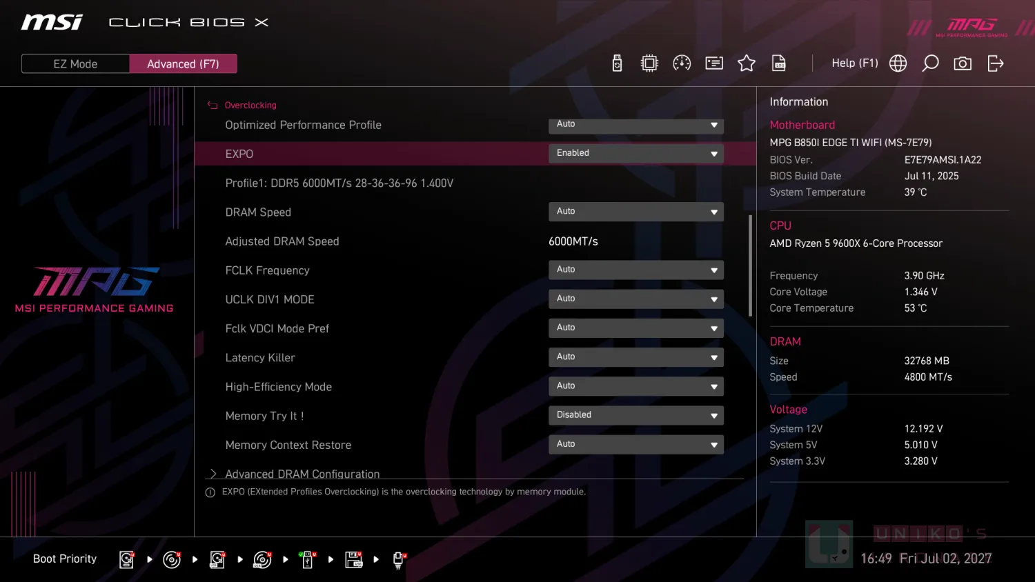This screenshot has width=1035, height=582.
Task: Select the optical disc boot priority icon
Action: pyautogui.click(x=172, y=559)
